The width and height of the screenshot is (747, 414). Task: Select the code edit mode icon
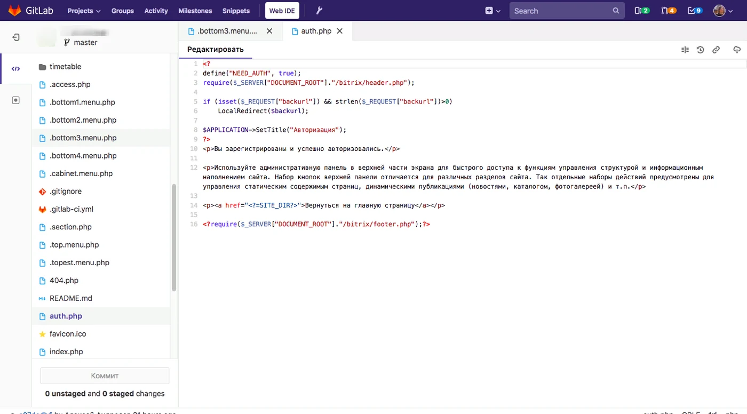point(16,68)
